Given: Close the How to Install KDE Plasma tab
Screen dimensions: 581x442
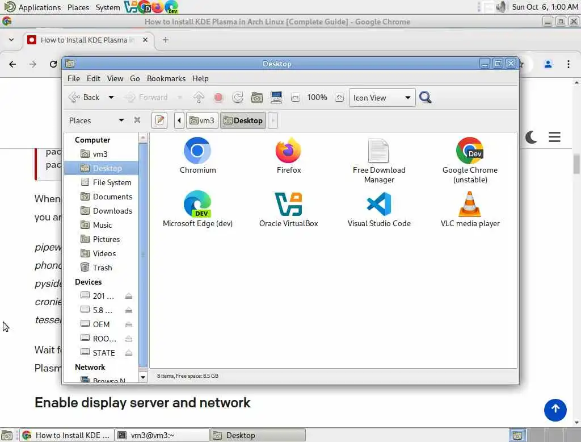Looking at the screenshot, I should (x=145, y=40).
